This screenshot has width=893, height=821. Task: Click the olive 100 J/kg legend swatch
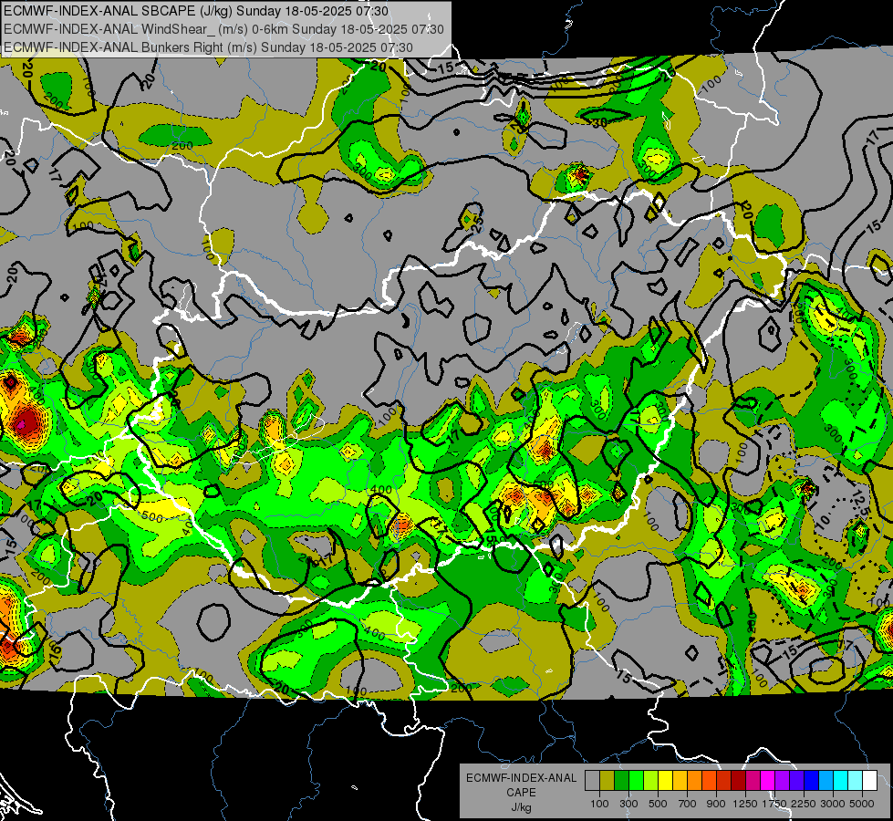607,780
